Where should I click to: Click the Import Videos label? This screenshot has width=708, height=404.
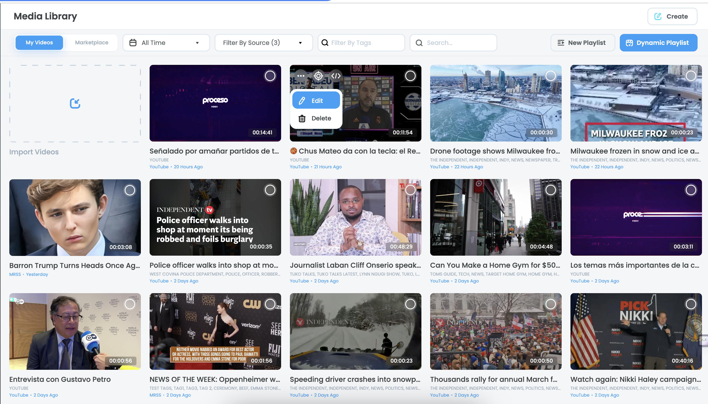pyautogui.click(x=34, y=152)
